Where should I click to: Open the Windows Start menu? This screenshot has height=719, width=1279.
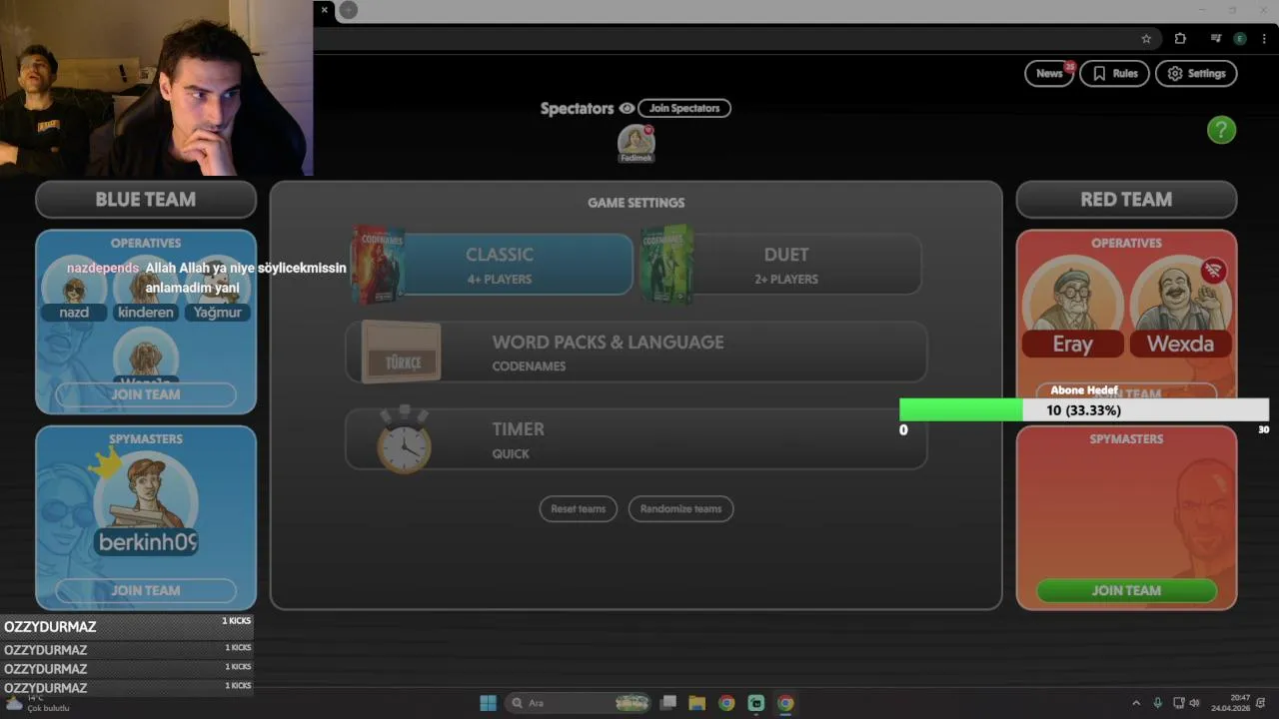tap(488, 703)
